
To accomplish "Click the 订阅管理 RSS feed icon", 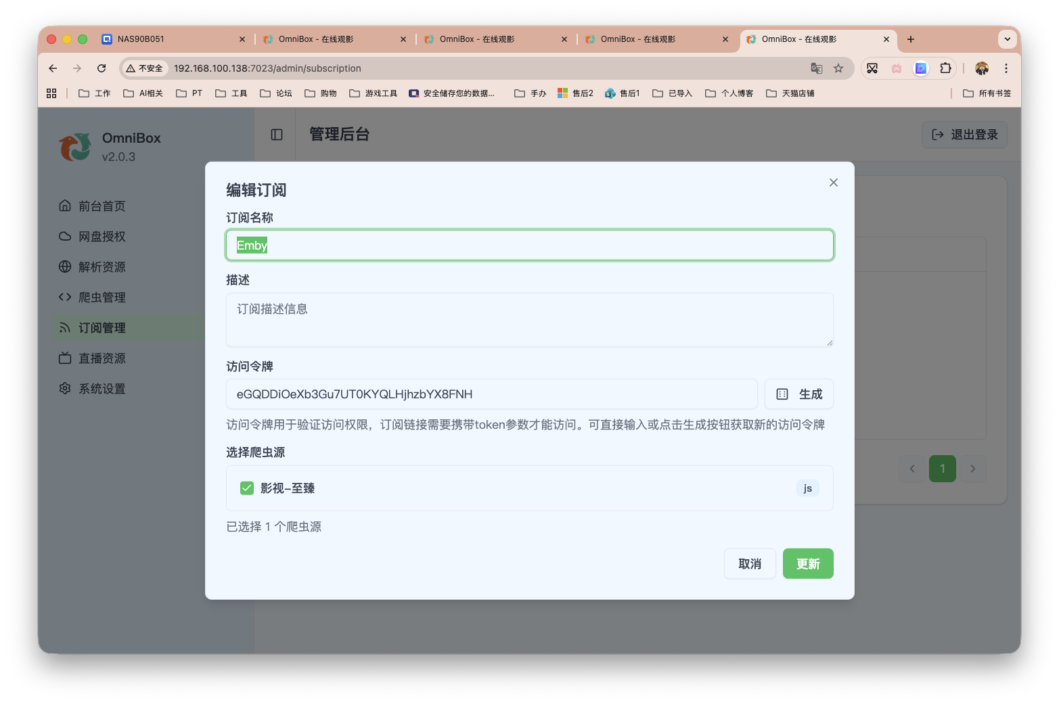I will point(64,327).
